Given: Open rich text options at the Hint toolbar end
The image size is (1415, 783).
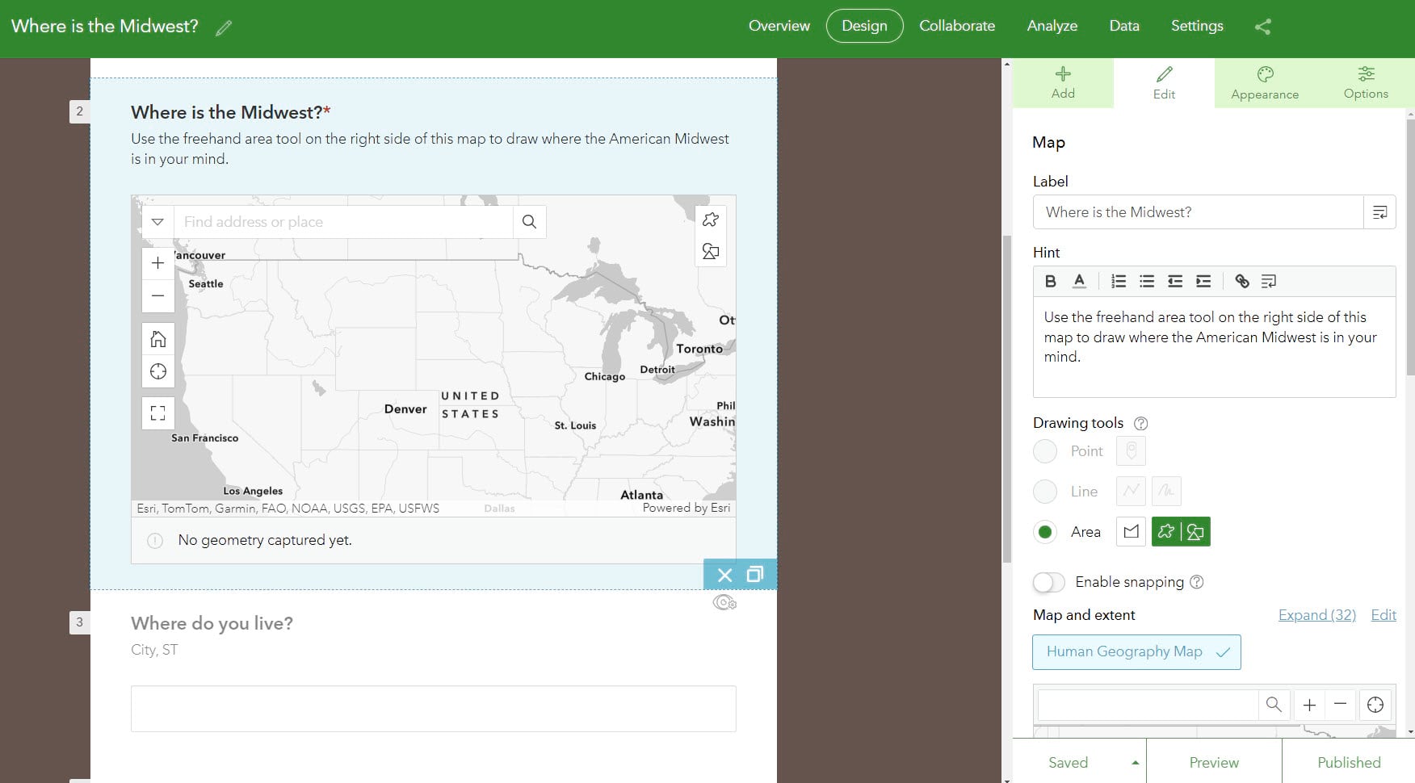Looking at the screenshot, I should tap(1269, 281).
